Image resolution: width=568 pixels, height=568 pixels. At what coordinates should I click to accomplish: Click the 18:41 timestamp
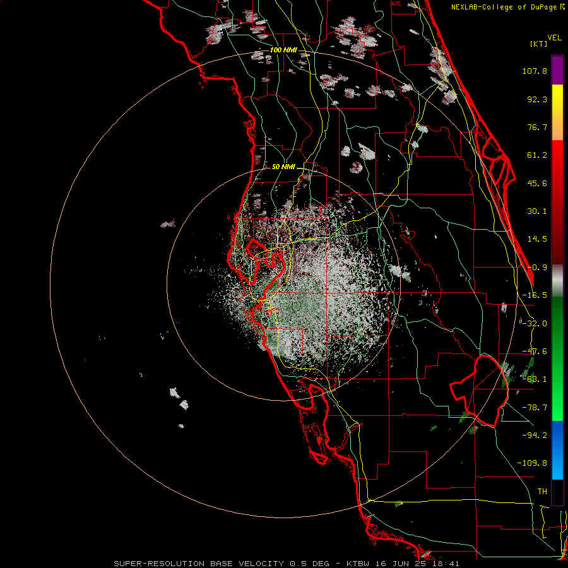[x=445, y=564]
